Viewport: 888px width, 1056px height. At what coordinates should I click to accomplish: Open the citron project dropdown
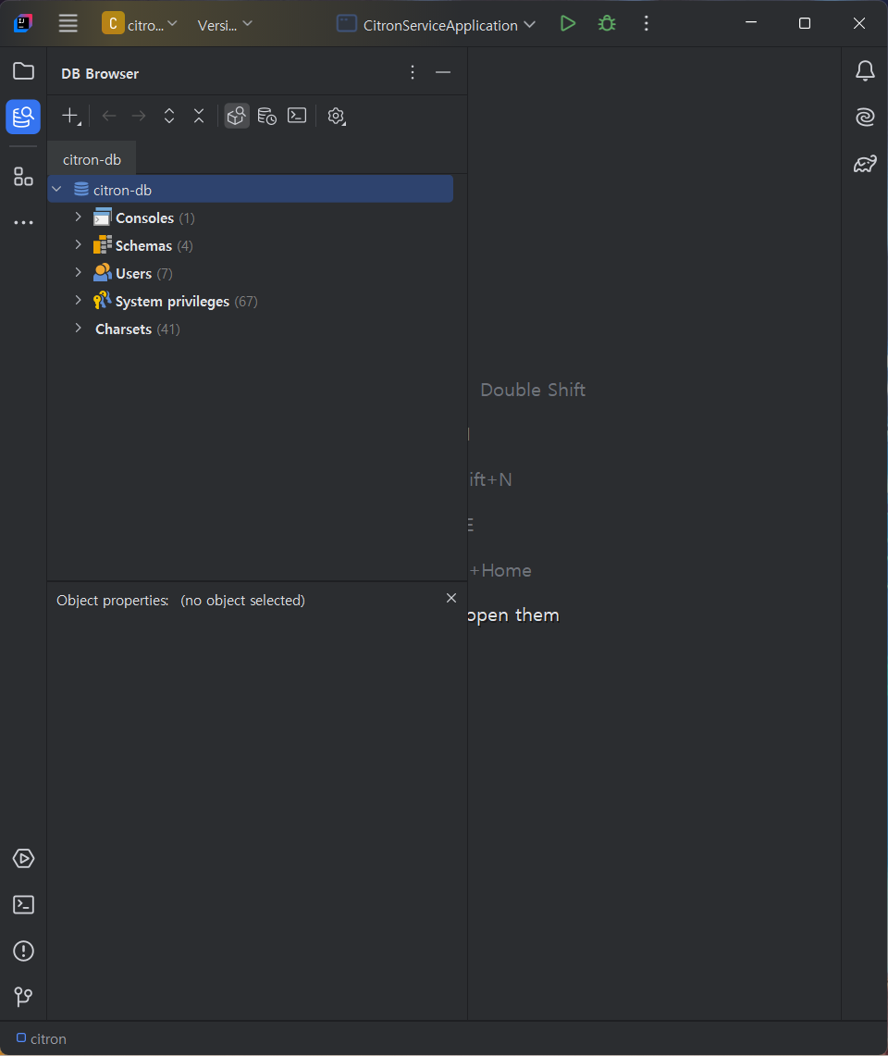coord(140,24)
